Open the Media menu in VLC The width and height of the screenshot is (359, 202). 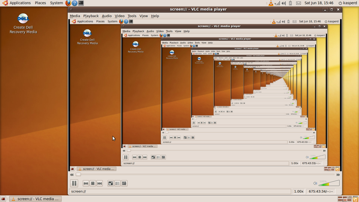coord(75,16)
